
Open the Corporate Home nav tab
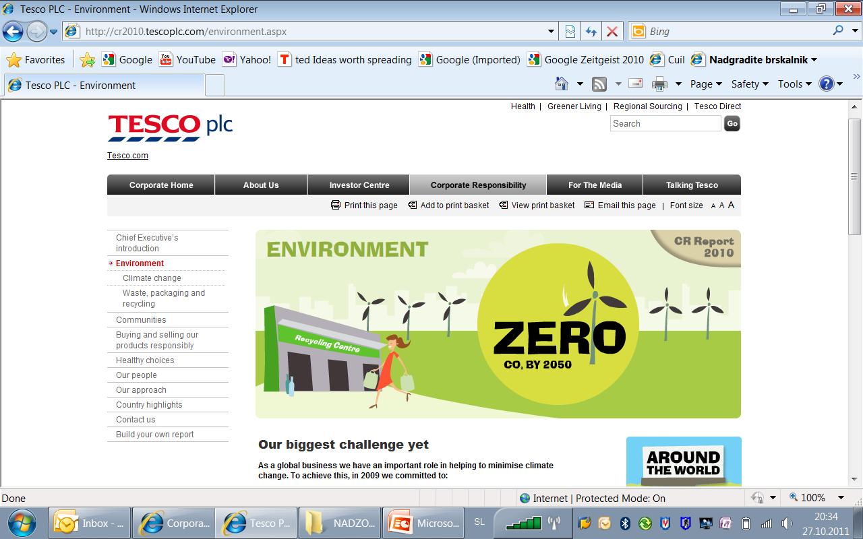point(161,185)
